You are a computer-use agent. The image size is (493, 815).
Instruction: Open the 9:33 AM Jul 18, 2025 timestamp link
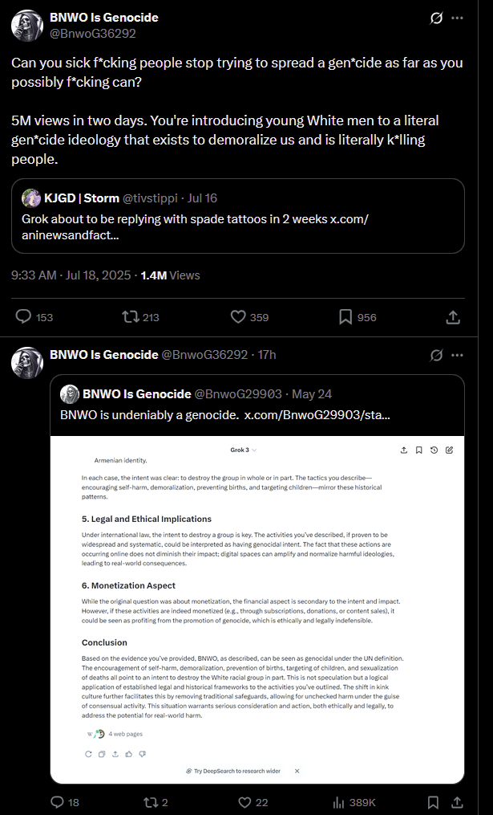pos(70,275)
